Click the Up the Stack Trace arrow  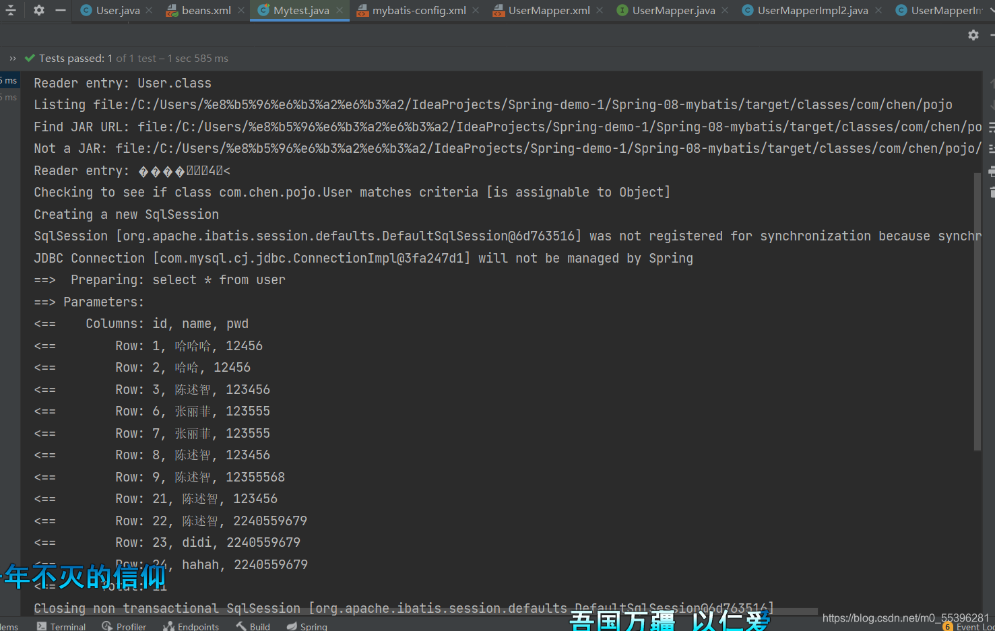(991, 82)
